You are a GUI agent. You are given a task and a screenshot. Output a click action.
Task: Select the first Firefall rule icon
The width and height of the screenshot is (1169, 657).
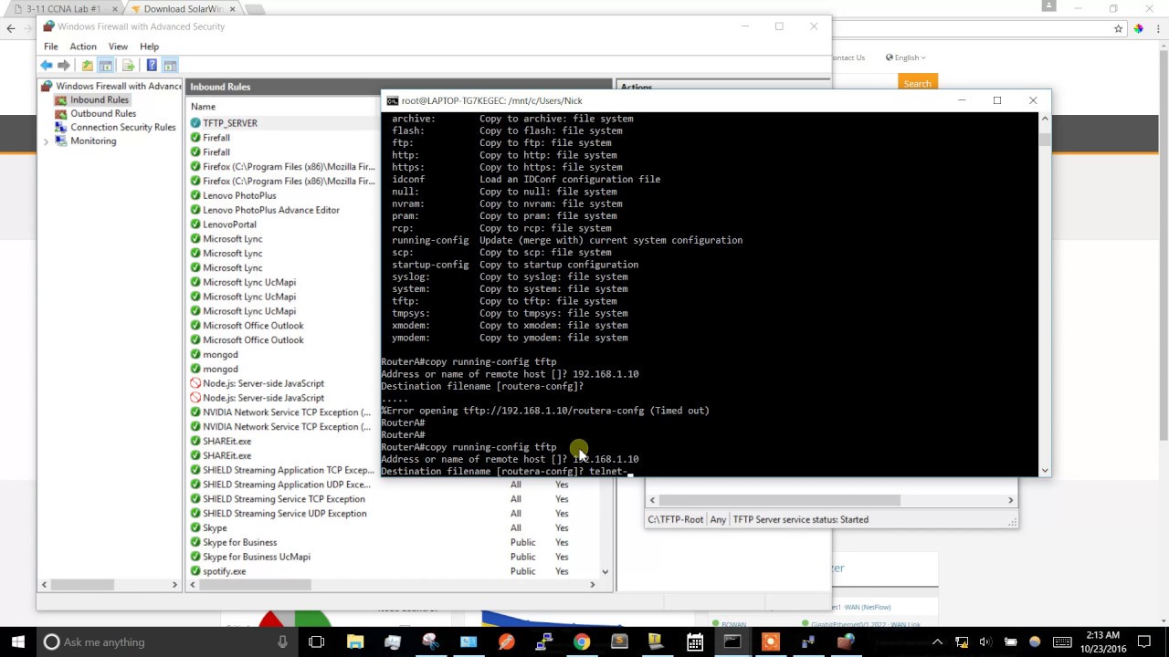click(195, 138)
